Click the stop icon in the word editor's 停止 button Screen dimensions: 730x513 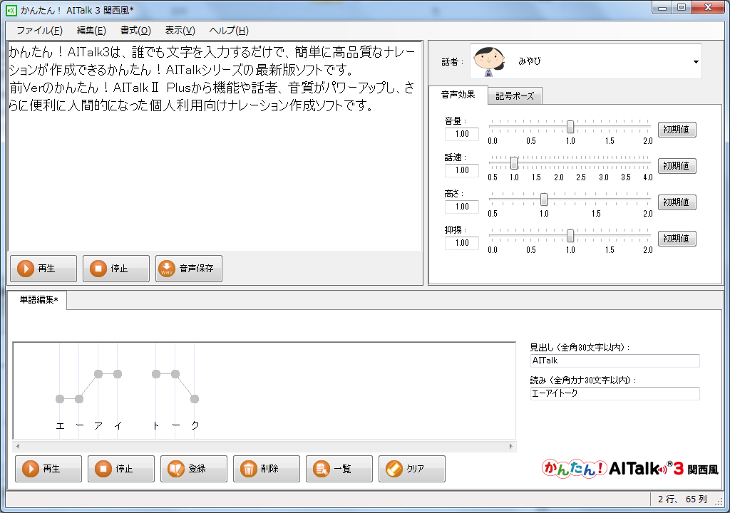(103, 469)
